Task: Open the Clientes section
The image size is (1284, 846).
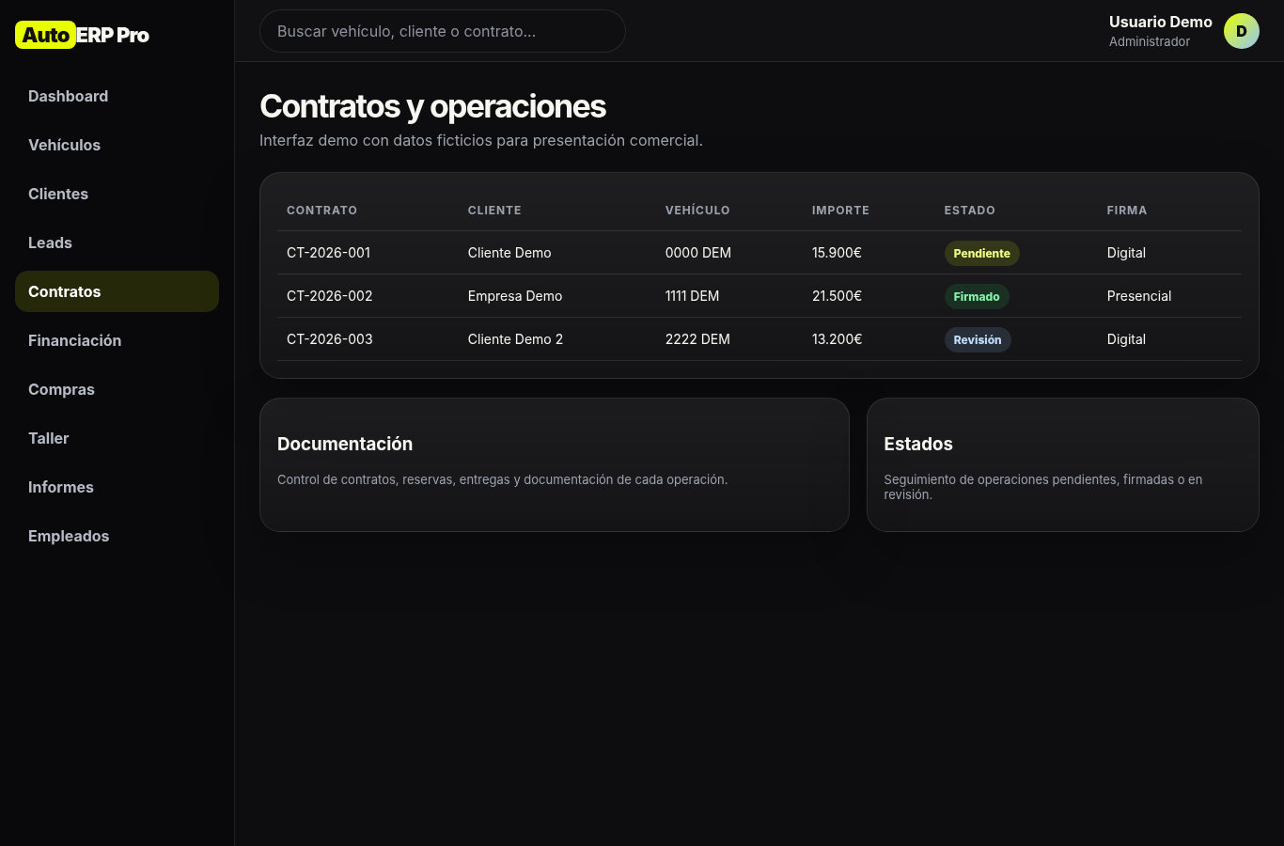Action: 117,194
